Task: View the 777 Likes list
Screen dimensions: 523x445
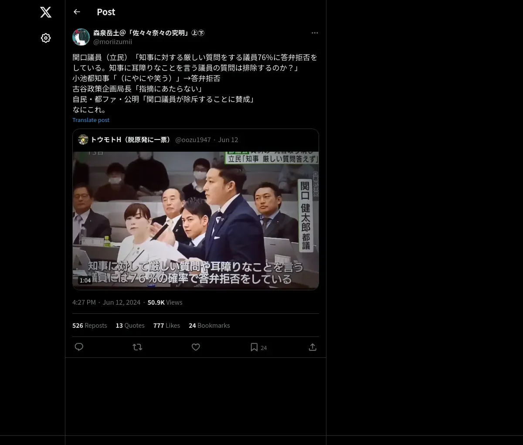Action: coord(166,325)
